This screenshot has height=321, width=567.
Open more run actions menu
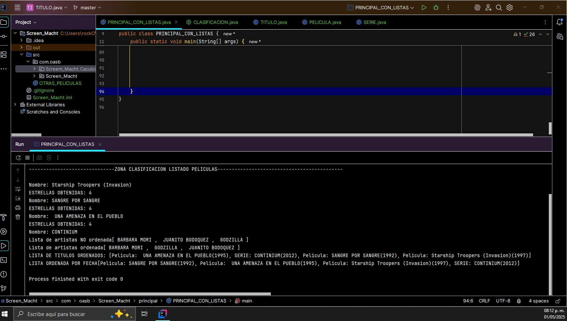coord(448,7)
